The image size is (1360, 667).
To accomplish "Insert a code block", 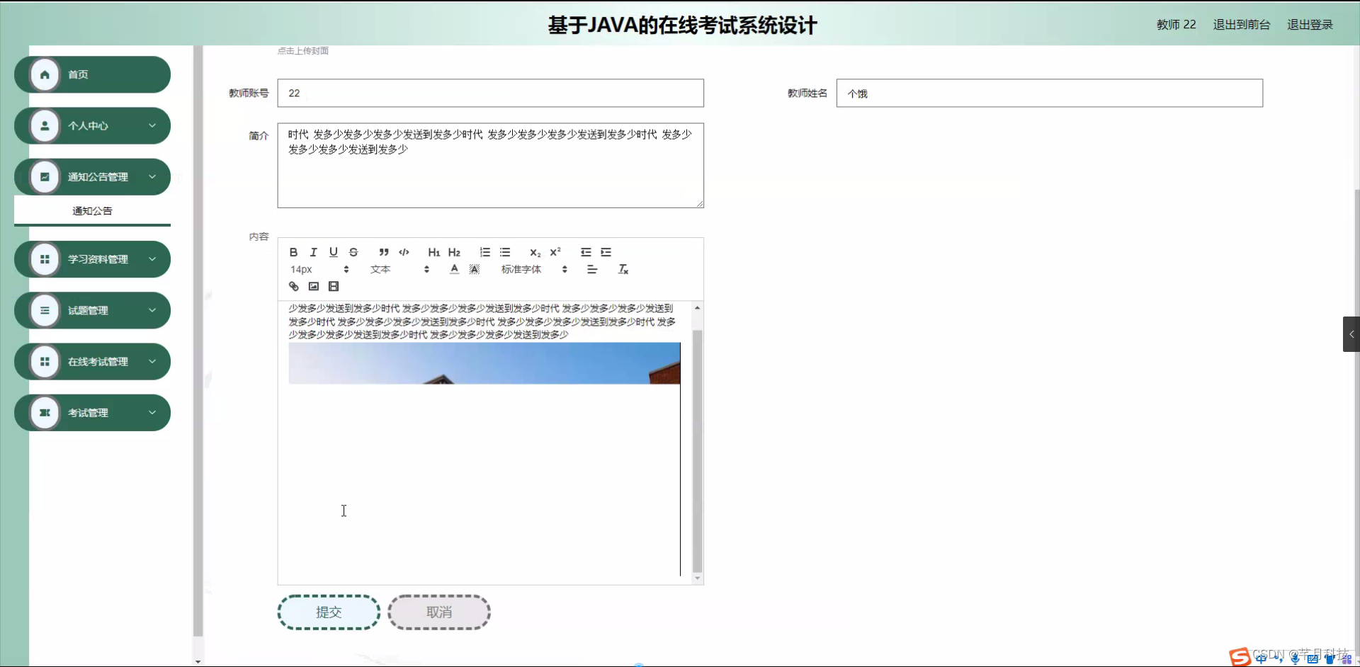I will click(404, 252).
